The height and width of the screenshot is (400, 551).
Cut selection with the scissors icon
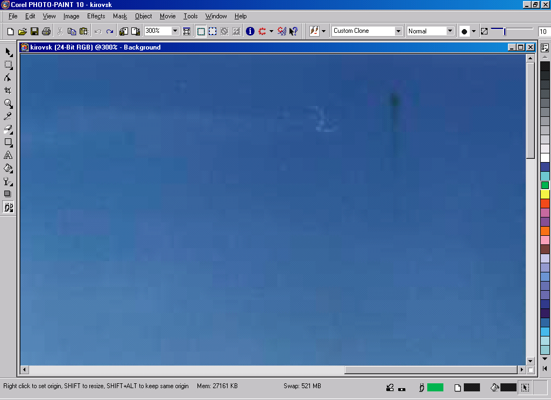click(60, 31)
